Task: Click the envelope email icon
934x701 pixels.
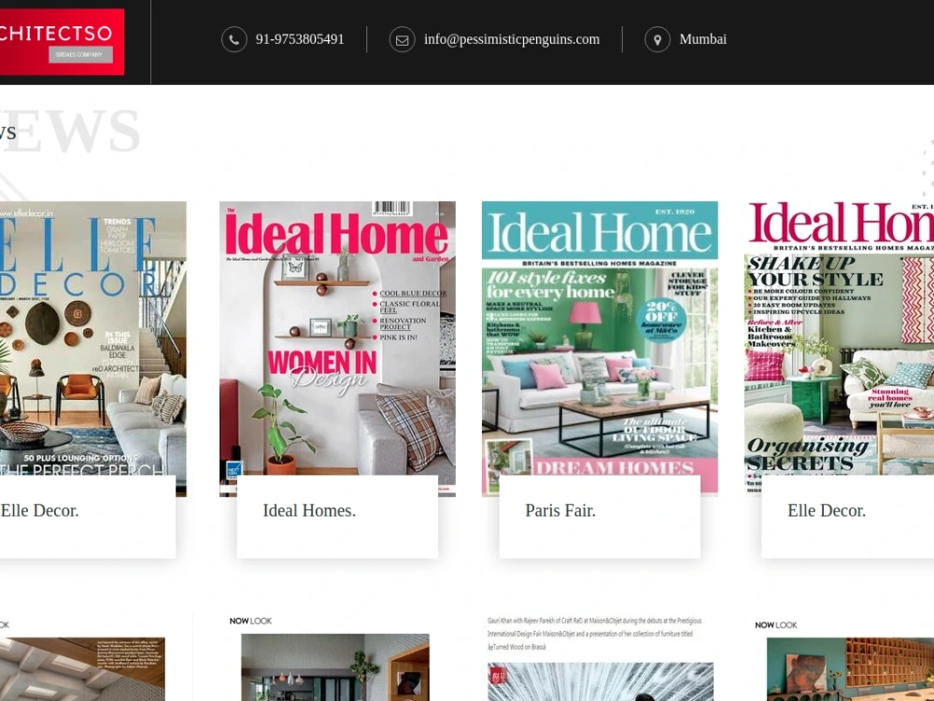Action: [x=402, y=40]
